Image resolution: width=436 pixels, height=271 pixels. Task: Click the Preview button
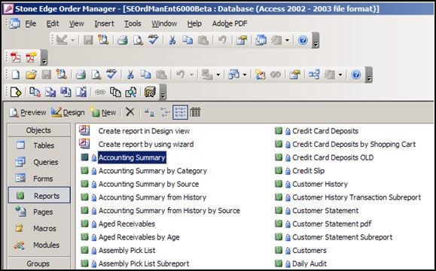coord(28,113)
